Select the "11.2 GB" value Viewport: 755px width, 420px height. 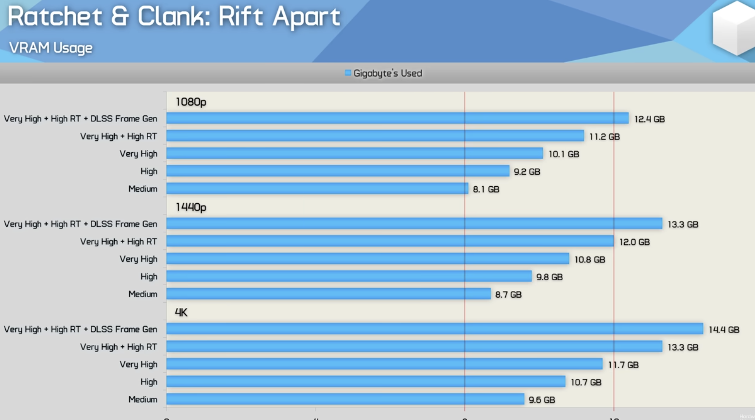tap(604, 137)
